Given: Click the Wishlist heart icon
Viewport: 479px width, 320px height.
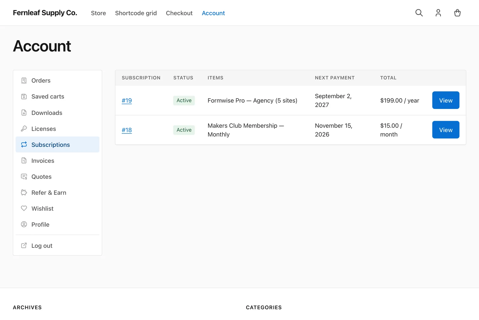Looking at the screenshot, I should point(24,208).
